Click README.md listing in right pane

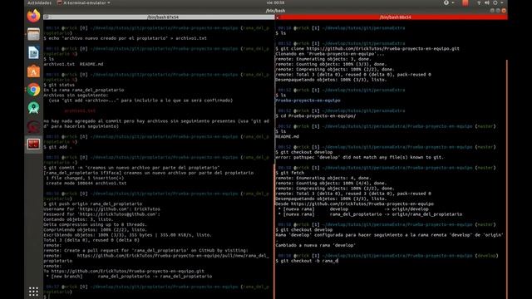tap(287, 136)
